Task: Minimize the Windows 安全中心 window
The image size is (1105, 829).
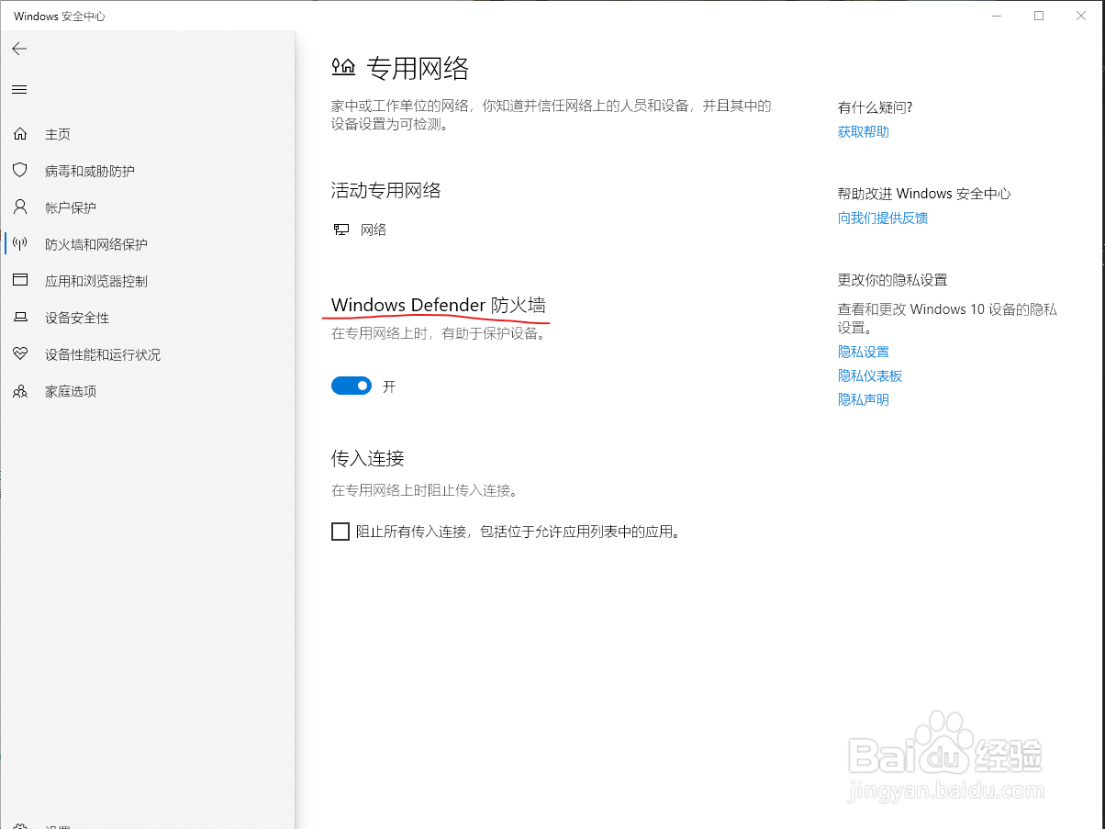Action: pyautogui.click(x=997, y=16)
